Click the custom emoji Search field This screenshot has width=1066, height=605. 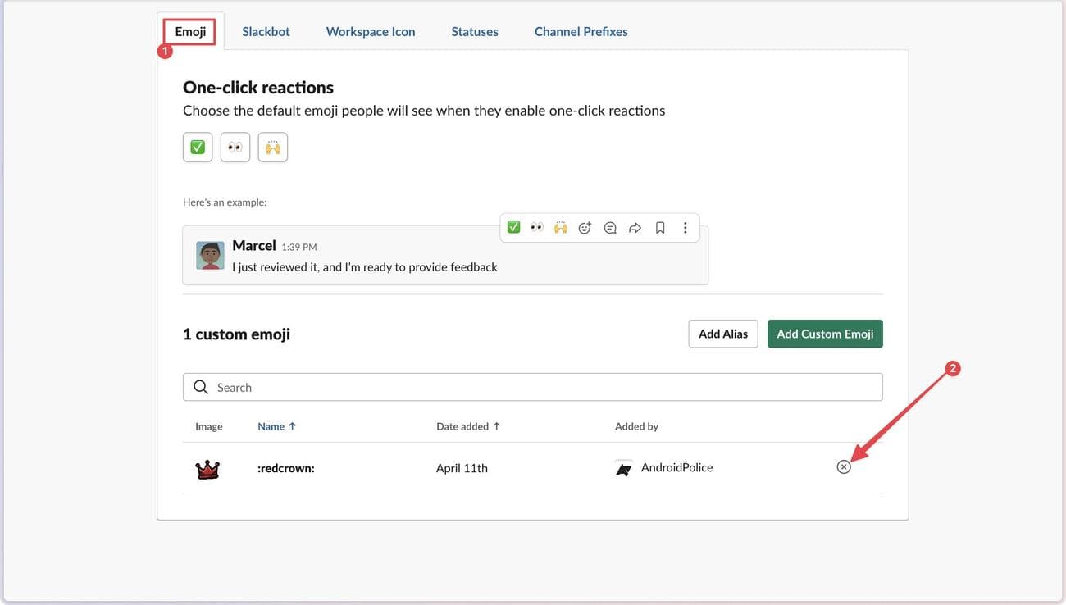tap(533, 387)
